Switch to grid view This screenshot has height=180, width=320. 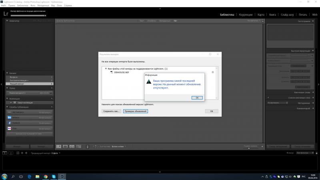click(59, 146)
